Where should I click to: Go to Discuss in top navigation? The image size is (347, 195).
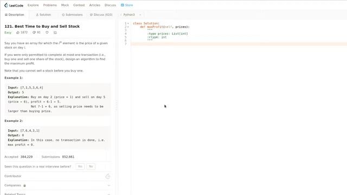click(x=110, y=5)
